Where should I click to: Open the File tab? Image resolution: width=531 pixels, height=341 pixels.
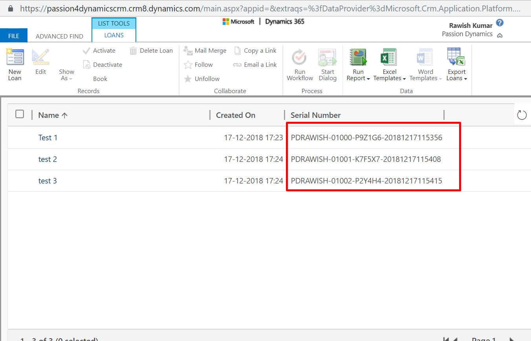14,36
